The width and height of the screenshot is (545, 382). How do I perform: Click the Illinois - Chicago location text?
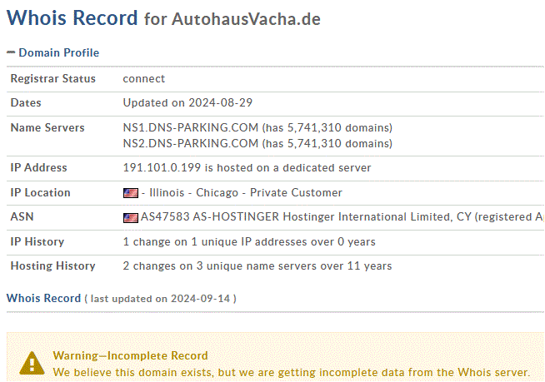[x=194, y=193]
